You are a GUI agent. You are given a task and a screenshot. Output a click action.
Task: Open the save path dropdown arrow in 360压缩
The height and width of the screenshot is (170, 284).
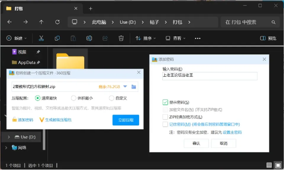[125, 86]
